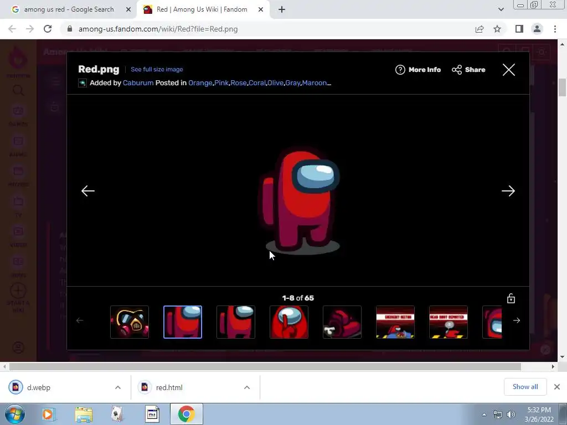
Task: Close the Google Search tab
Action: [128, 10]
